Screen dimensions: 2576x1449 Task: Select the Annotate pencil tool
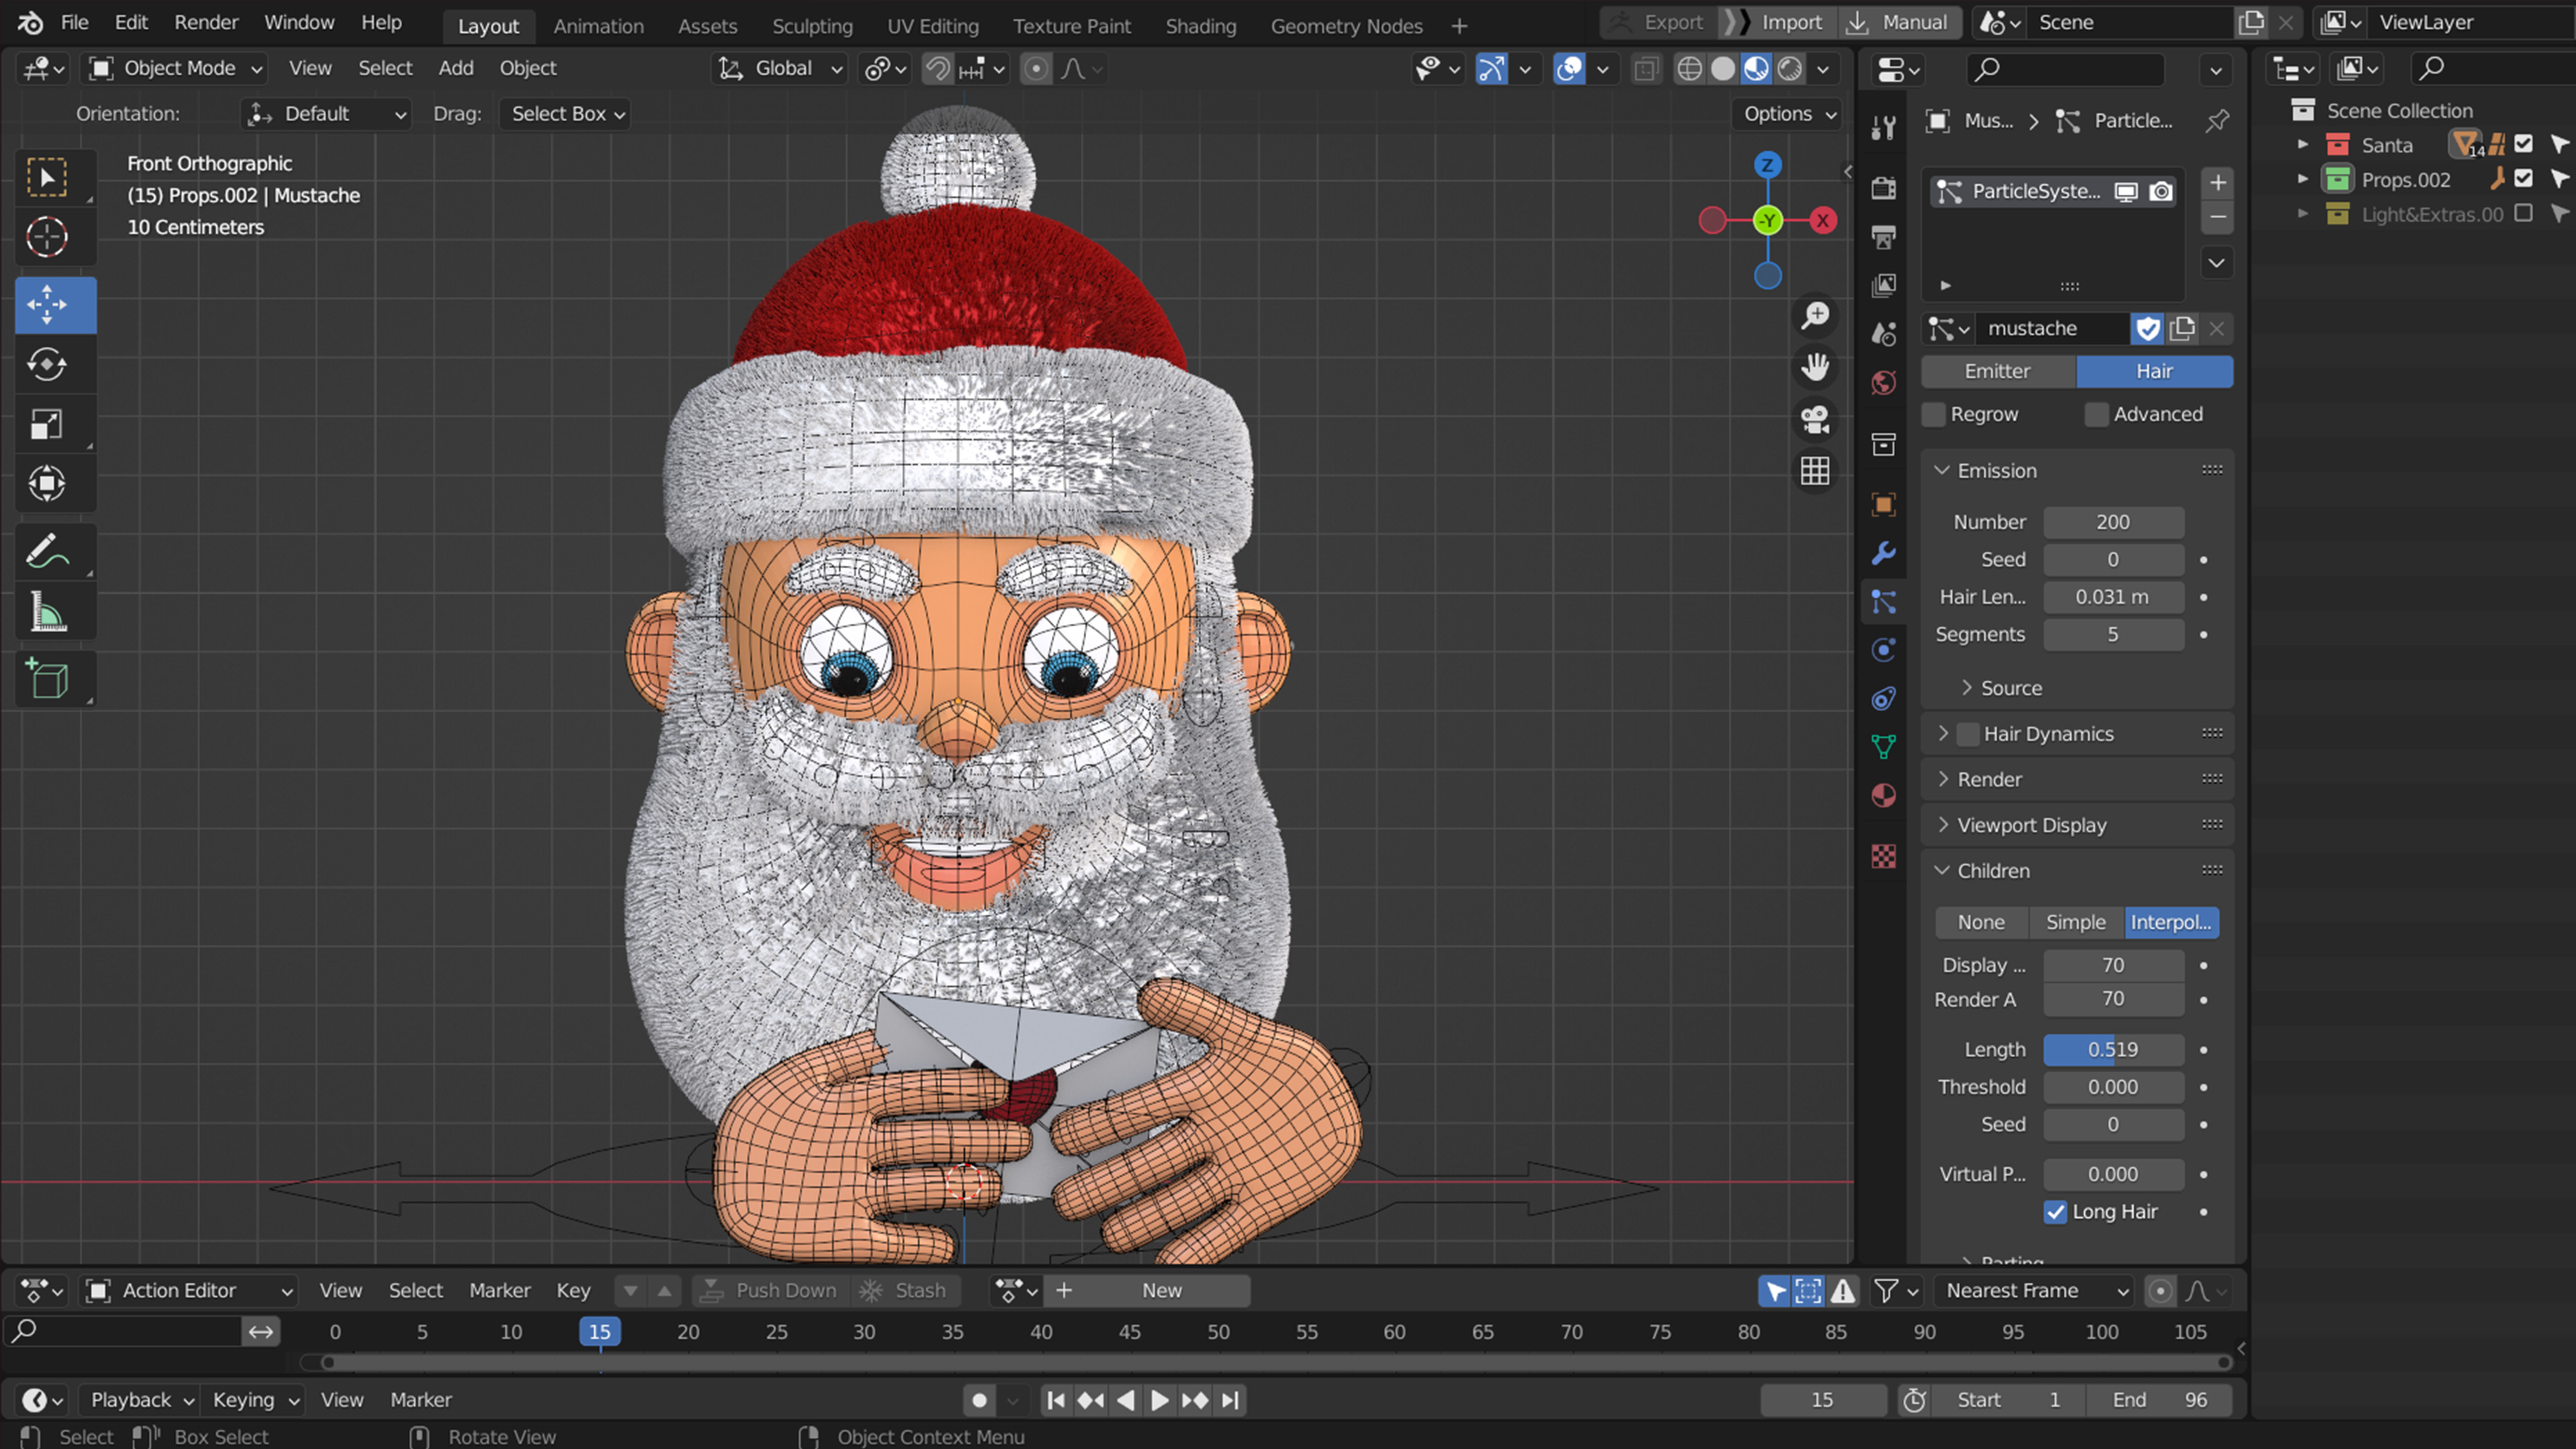pos(47,551)
